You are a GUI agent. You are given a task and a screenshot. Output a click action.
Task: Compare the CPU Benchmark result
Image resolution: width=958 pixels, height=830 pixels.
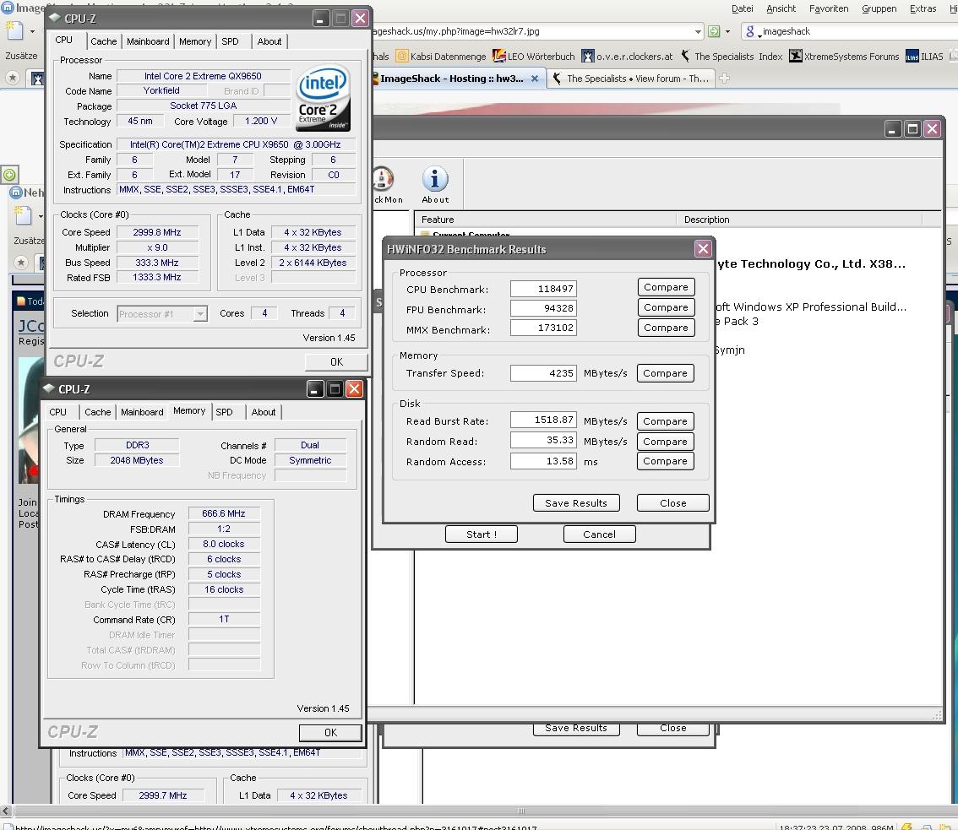tap(666, 287)
